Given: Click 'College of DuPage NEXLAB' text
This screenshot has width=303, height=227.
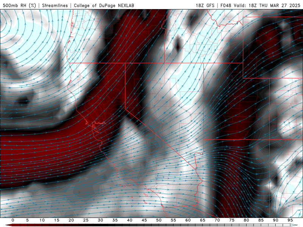Looking at the screenshot, I should pos(104,5).
